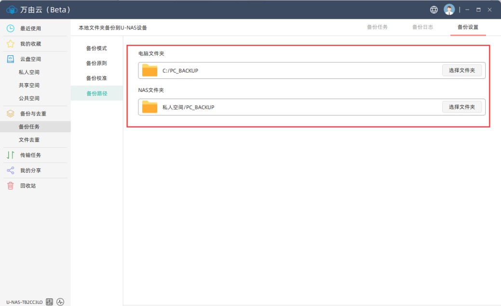Expand the 云盘空间 section
Screen dimensions: 501x306
pyautogui.click(x=30, y=59)
